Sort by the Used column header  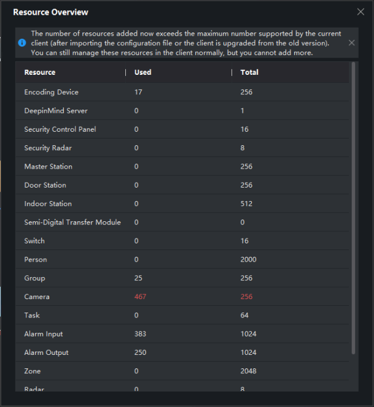[x=142, y=72]
